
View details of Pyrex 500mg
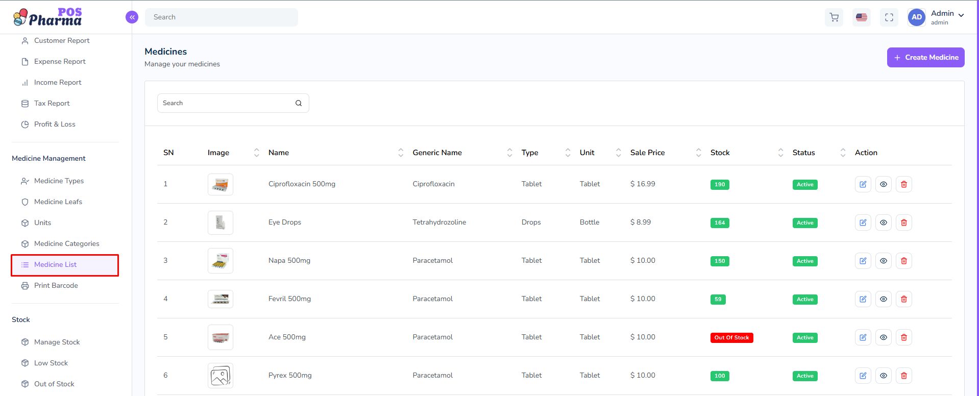pos(883,376)
